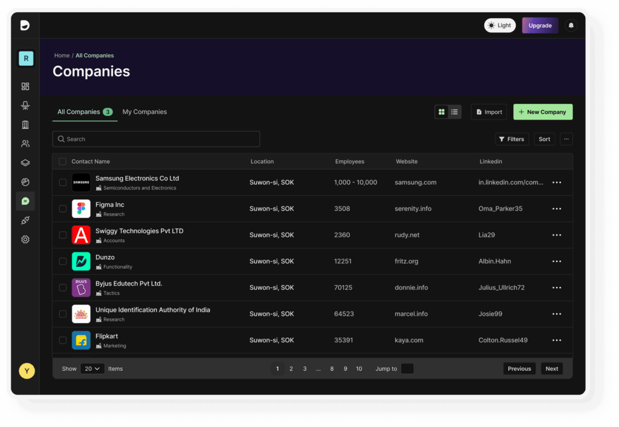Click the Location column header
619x427 pixels.
click(x=262, y=161)
